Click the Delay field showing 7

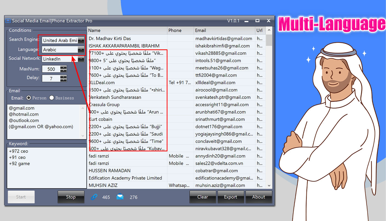pos(51,78)
